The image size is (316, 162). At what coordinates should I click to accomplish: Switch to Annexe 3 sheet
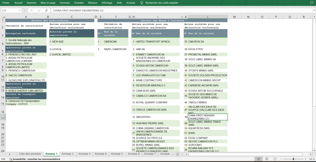click(x=85, y=154)
